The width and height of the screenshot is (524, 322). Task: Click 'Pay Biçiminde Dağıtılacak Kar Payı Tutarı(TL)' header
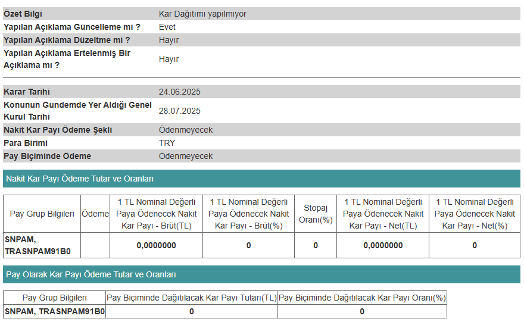pyautogui.click(x=192, y=298)
